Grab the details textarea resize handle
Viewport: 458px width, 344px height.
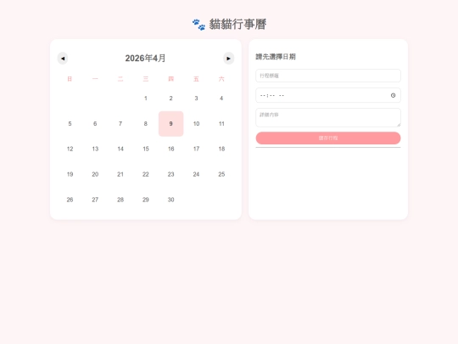tap(399, 125)
